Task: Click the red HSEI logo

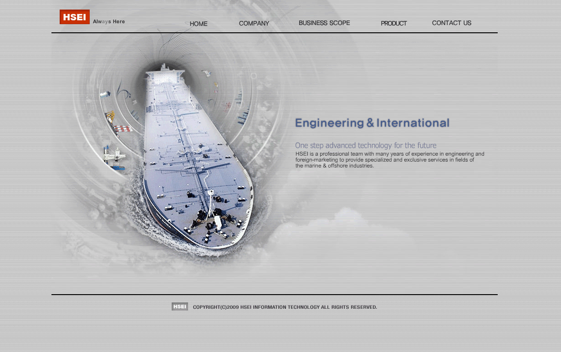Action: click(x=75, y=17)
